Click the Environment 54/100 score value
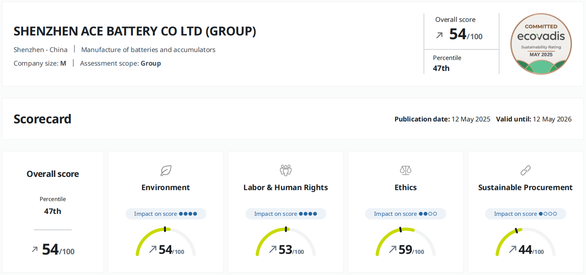This screenshot has width=586, height=275. 172,250
